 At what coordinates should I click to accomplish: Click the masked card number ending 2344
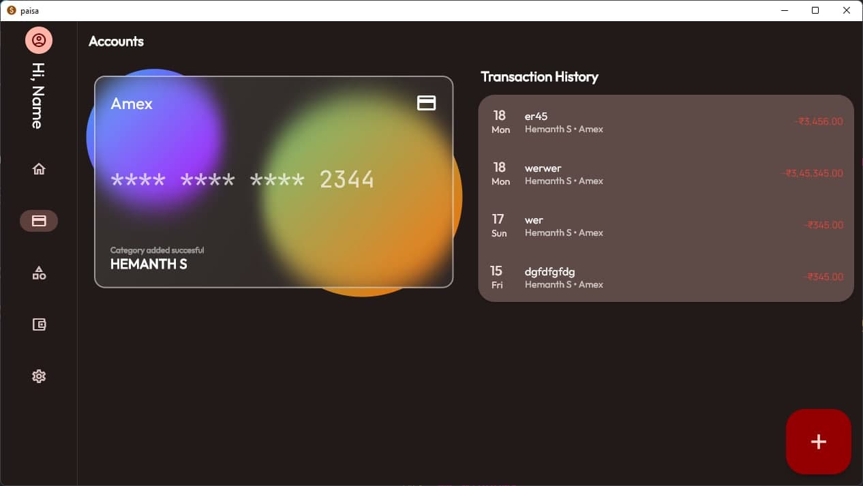tap(243, 179)
